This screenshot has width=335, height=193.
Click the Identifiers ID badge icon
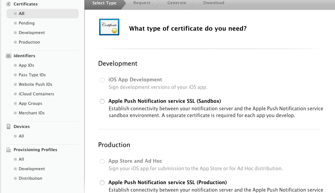(x=9, y=56)
